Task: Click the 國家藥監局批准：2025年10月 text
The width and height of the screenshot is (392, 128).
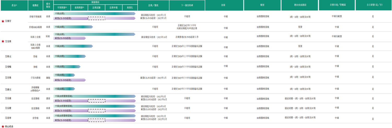Action: (154, 37)
